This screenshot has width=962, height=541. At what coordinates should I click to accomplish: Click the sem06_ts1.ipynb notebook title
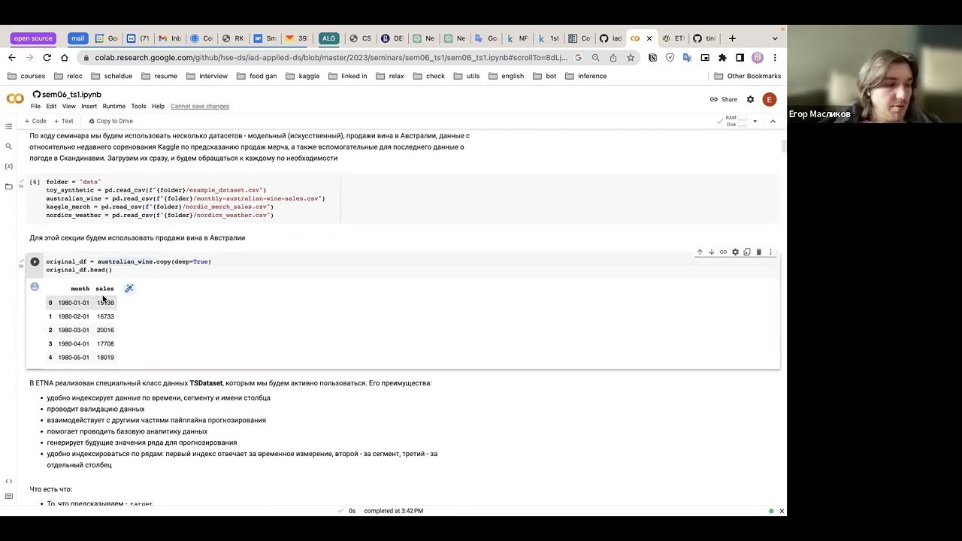(x=71, y=95)
